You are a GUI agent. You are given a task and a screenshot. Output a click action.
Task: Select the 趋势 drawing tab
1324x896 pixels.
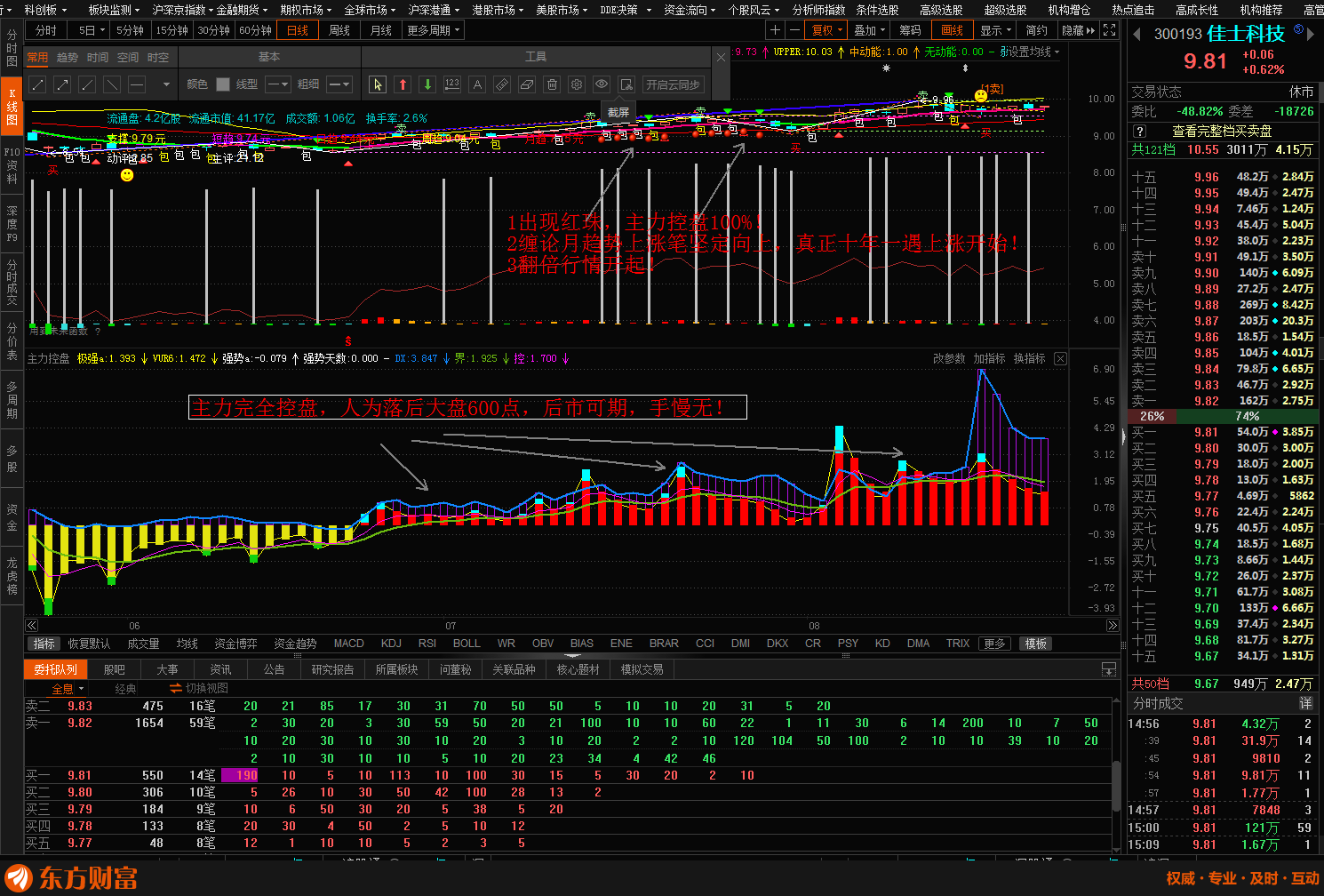pos(68,57)
